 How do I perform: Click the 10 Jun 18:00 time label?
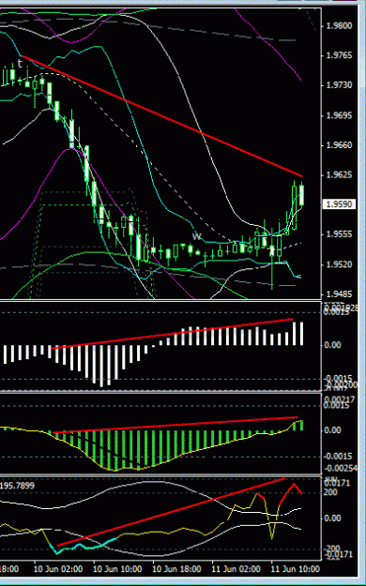[x=176, y=569]
